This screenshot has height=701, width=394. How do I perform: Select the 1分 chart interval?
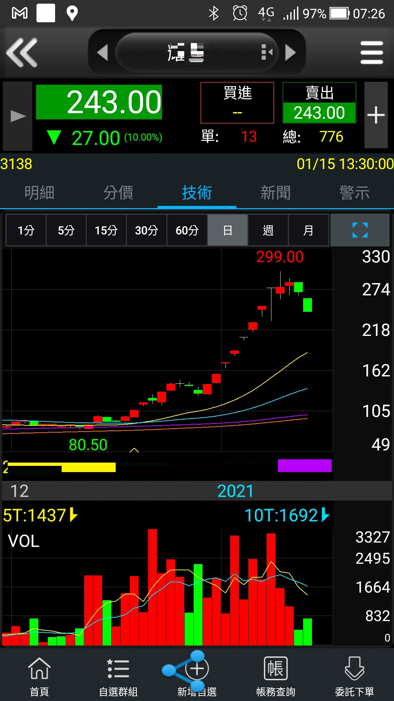pos(26,230)
